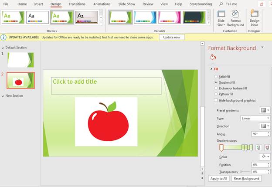
Task: Switch to the Review tab
Action: coord(148,4)
